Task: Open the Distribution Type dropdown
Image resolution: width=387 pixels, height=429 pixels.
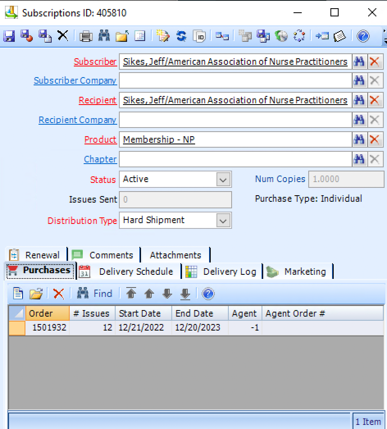Action: coord(223,221)
